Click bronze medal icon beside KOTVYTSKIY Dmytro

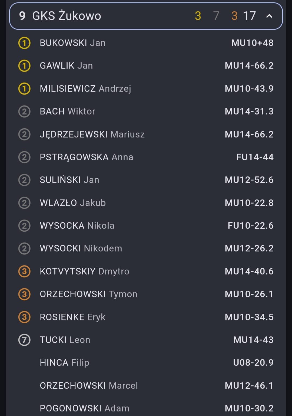24,271
